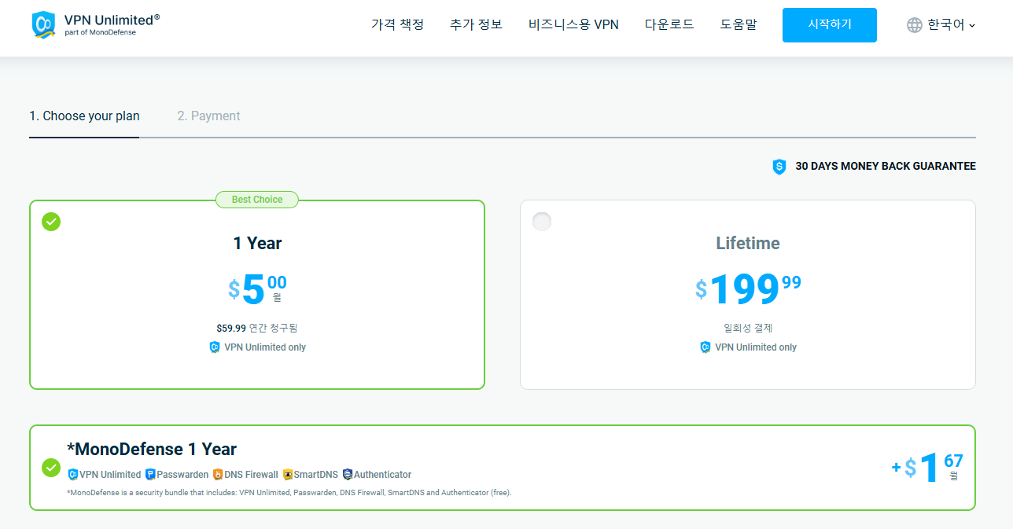Image resolution: width=1013 pixels, height=529 pixels.
Task: Toggle the MonoDefense 1 Year add-on checkmark
Action: 51,468
